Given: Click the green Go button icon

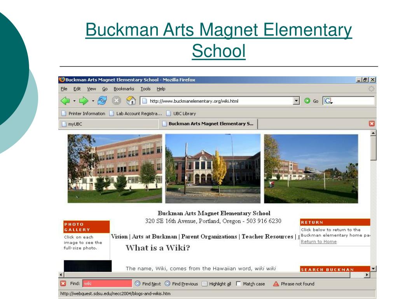Looking at the screenshot, I should [307, 101].
